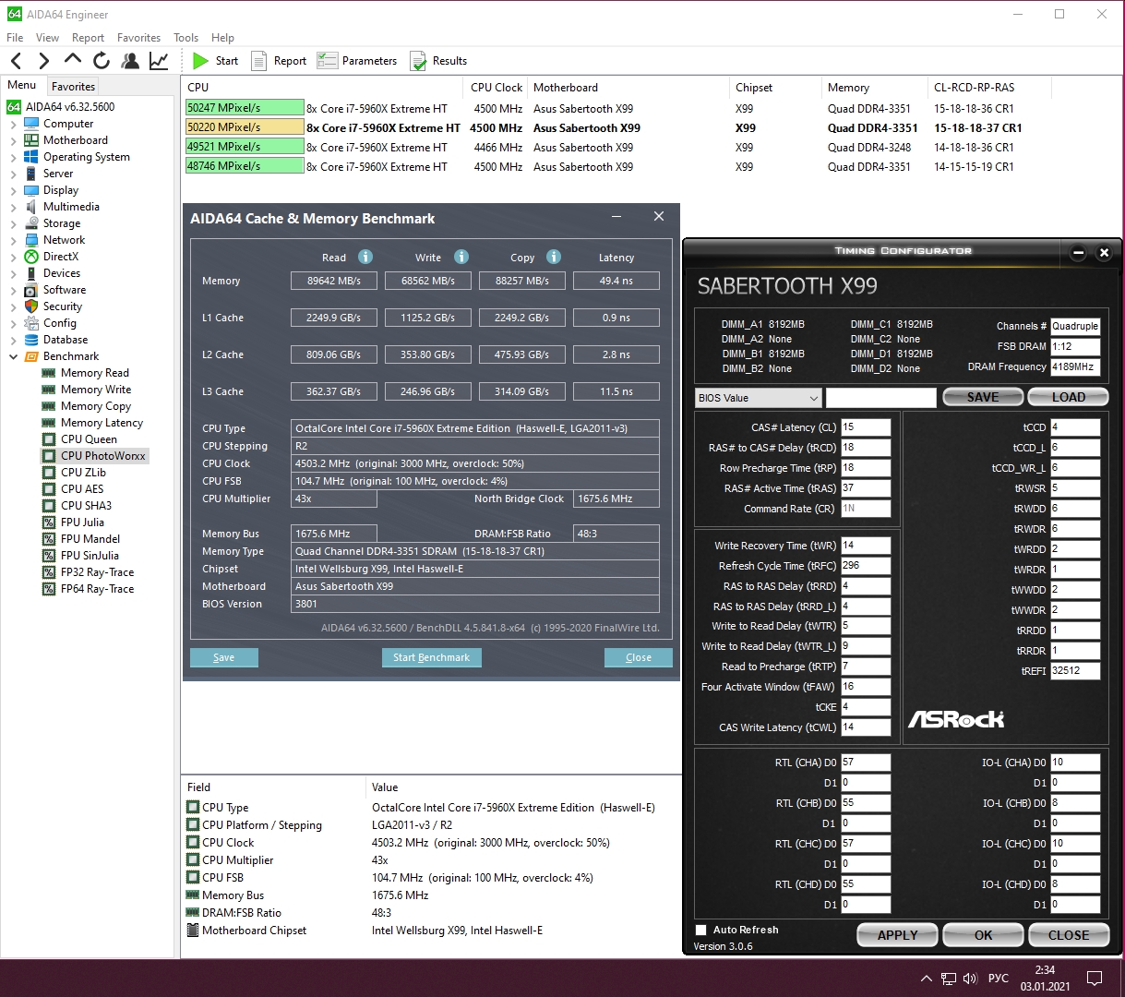1125x997 pixels.
Task: Click the volume speaker tray icon
Action: (x=970, y=979)
